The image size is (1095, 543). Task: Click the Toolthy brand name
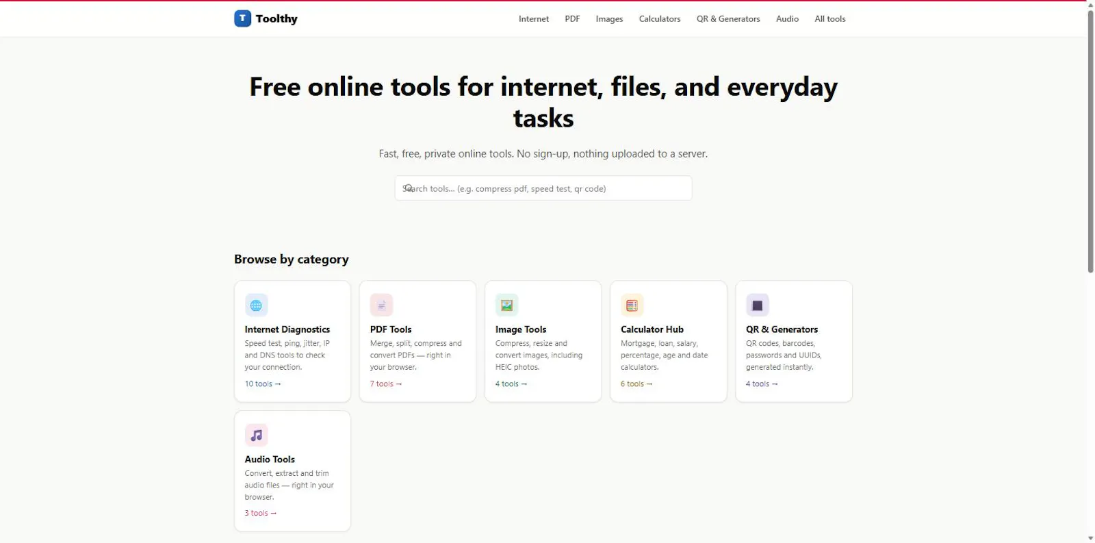click(x=276, y=19)
